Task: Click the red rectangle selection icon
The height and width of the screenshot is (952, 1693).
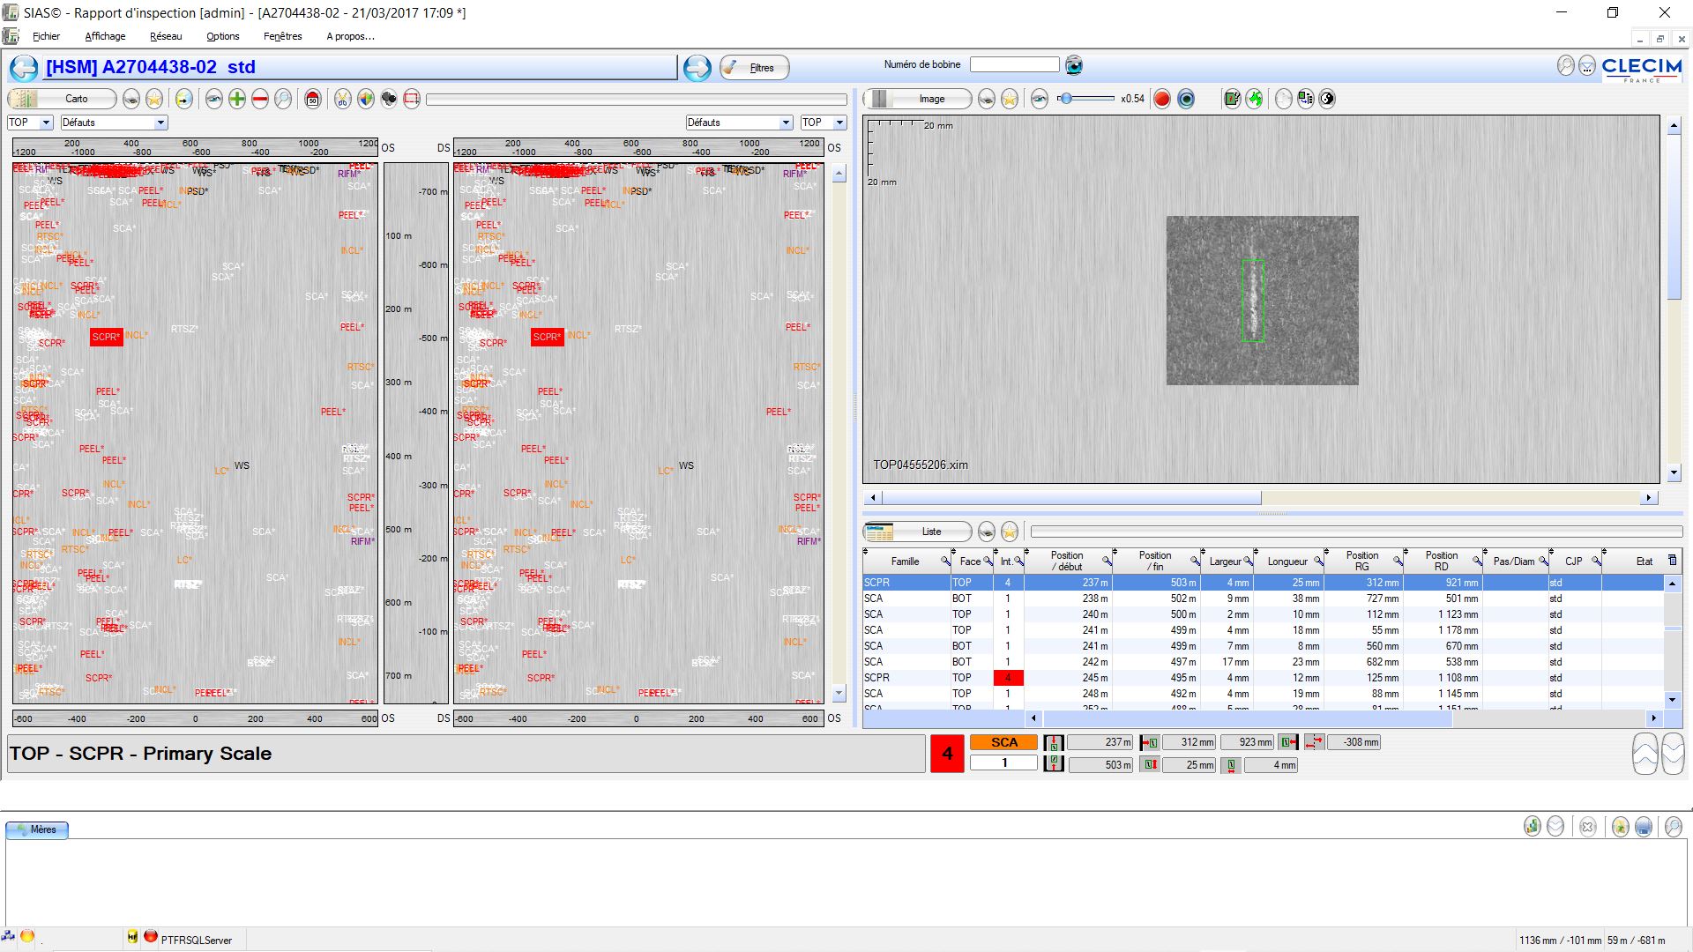Action: (x=412, y=99)
